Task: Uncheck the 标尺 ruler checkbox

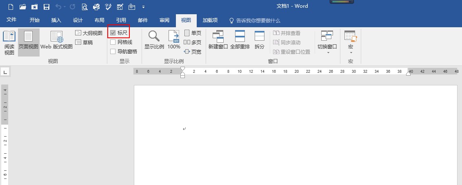Action: pos(113,33)
